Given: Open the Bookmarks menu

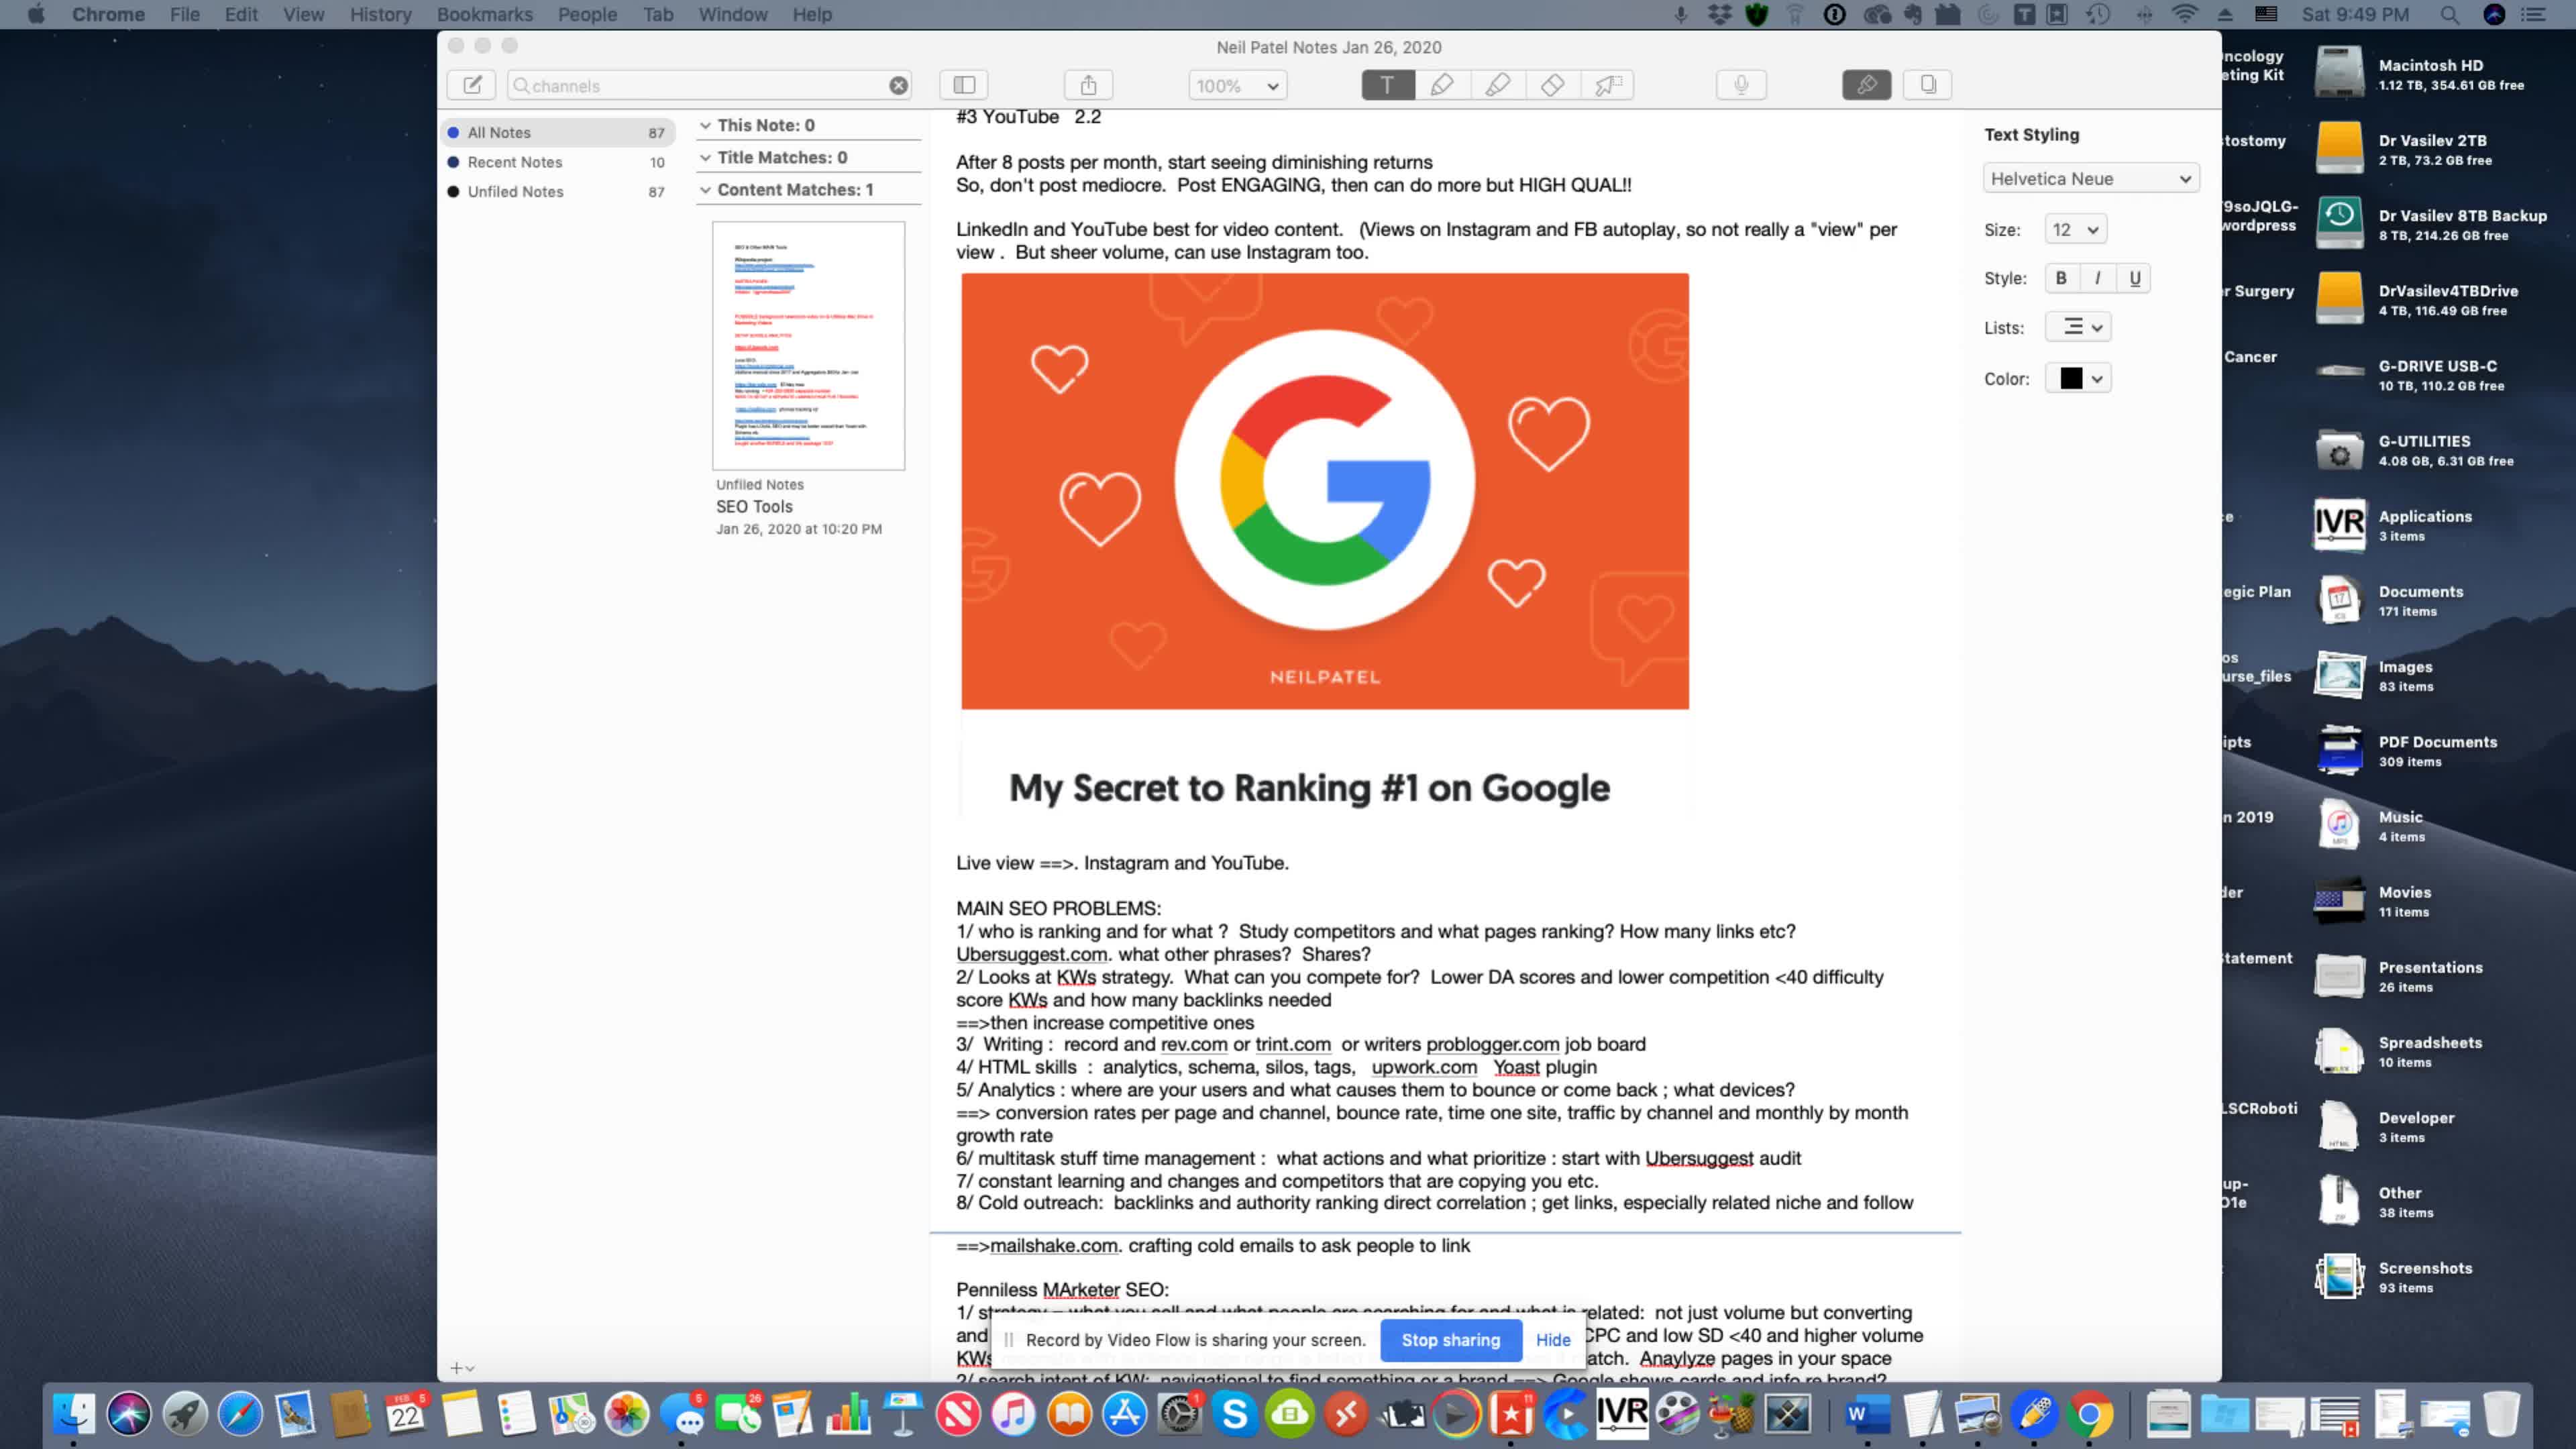Looking at the screenshot, I should point(484,14).
